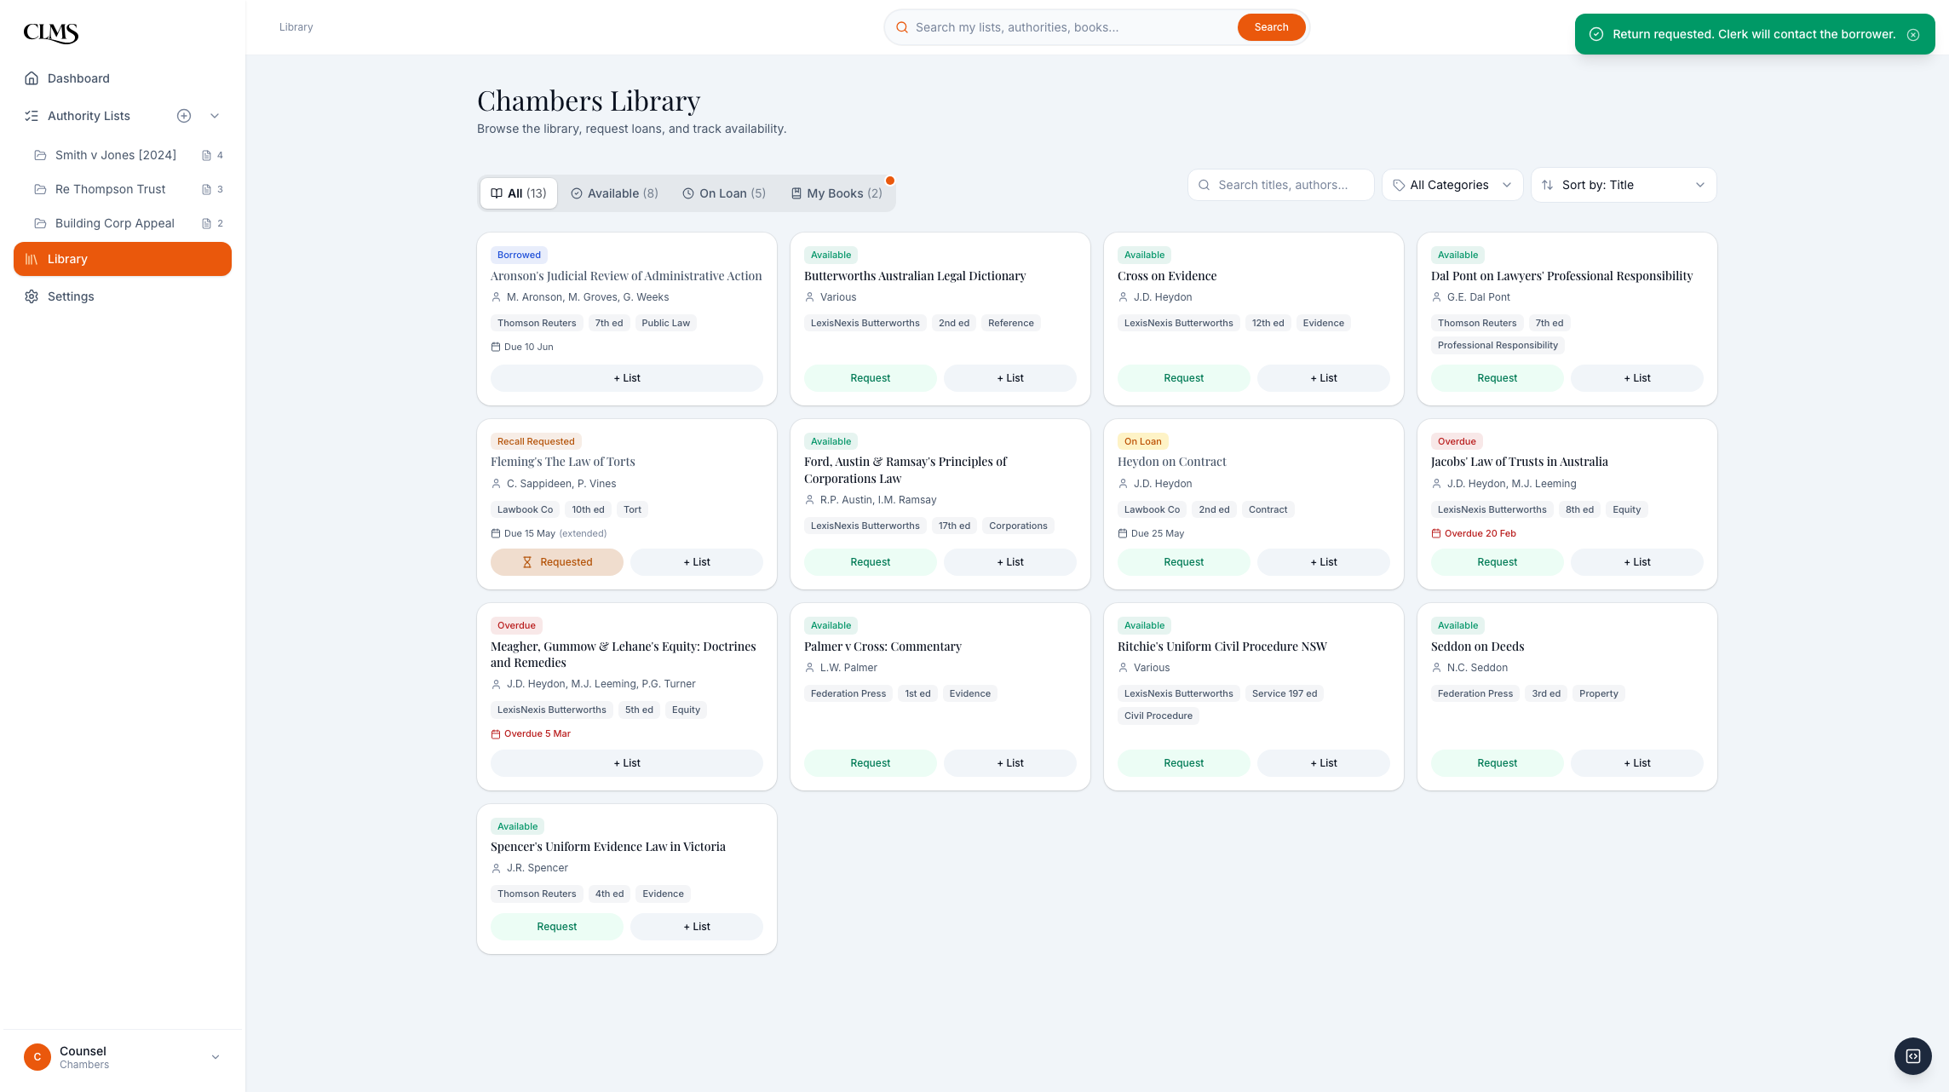Add Jacobs' Law of Trusts to list
Image resolution: width=1949 pixels, height=1092 pixels.
pyautogui.click(x=1637, y=562)
